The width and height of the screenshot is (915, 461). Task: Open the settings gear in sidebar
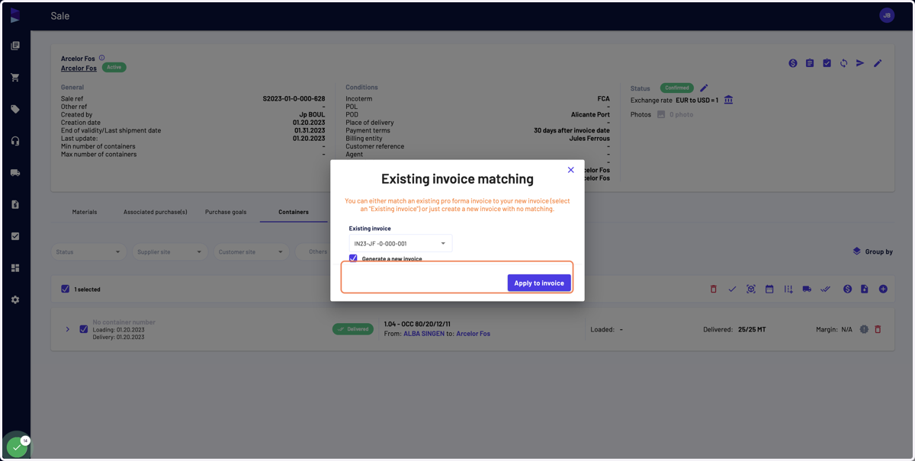[x=15, y=299]
